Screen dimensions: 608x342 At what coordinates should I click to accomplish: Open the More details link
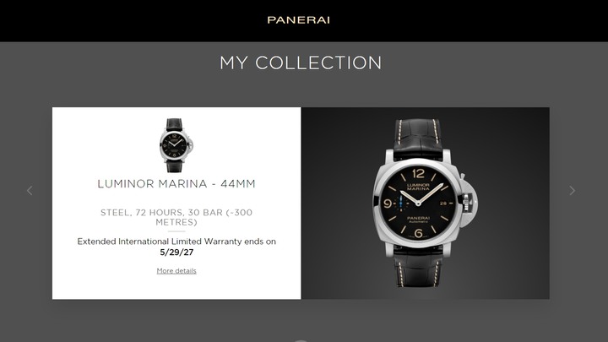coord(176,271)
